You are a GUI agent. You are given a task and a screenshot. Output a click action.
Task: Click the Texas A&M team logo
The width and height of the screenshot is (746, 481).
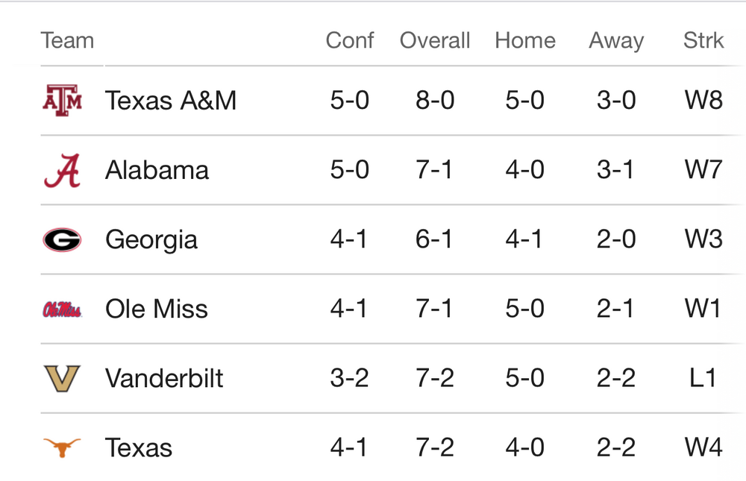(x=62, y=100)
